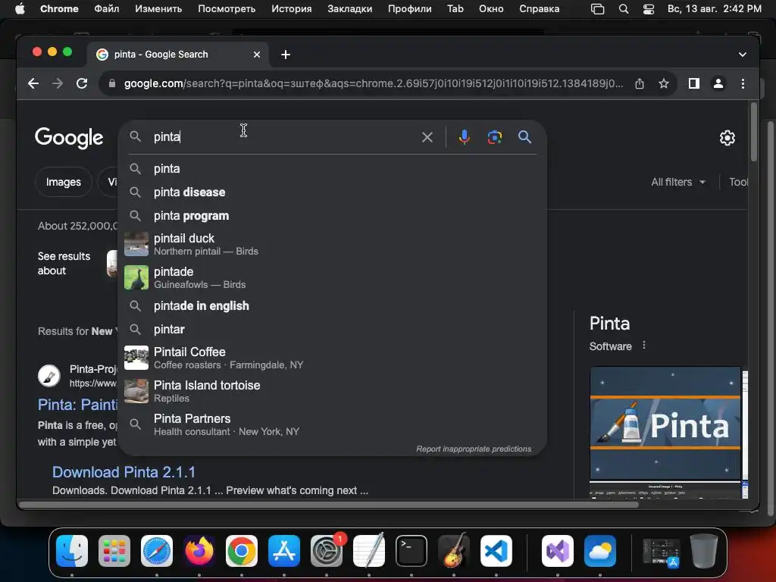
Task: Open Chrome profile avatar menu
Action: (x=718, y=83)
